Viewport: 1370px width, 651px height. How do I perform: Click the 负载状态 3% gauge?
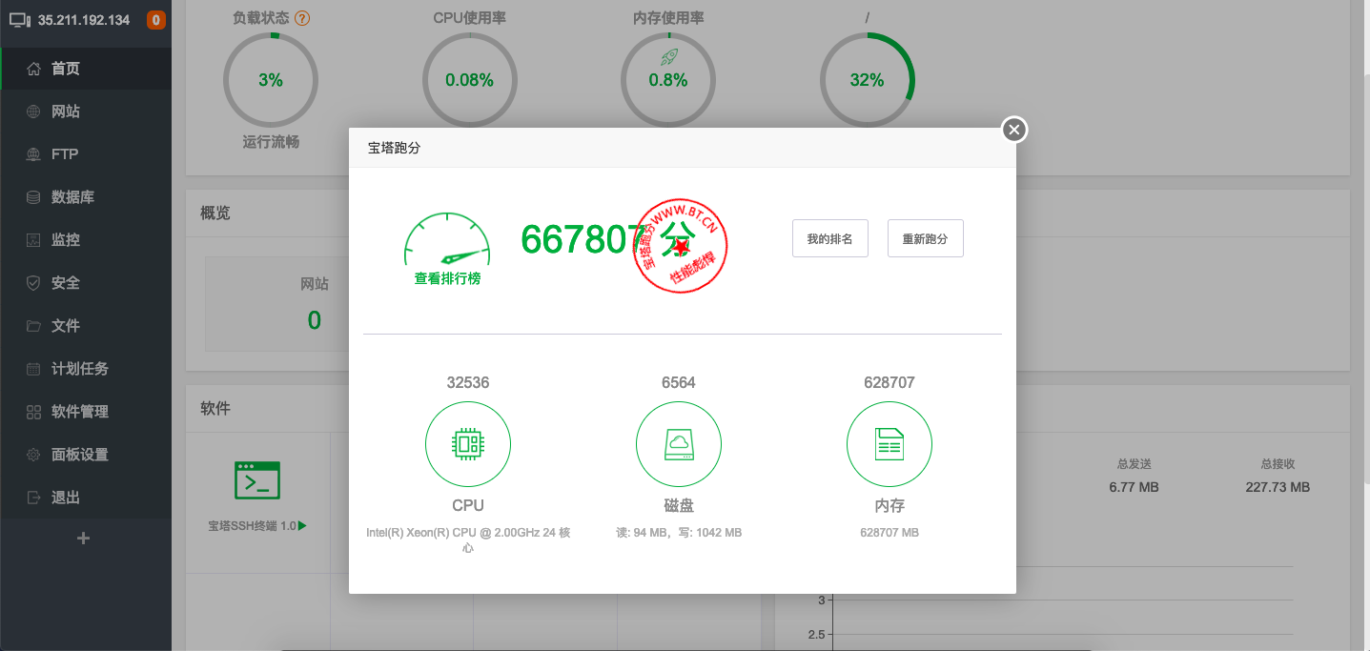click(271, 80)
